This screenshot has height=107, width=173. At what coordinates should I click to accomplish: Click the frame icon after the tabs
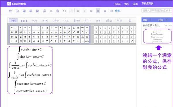[x=130, y=21]
